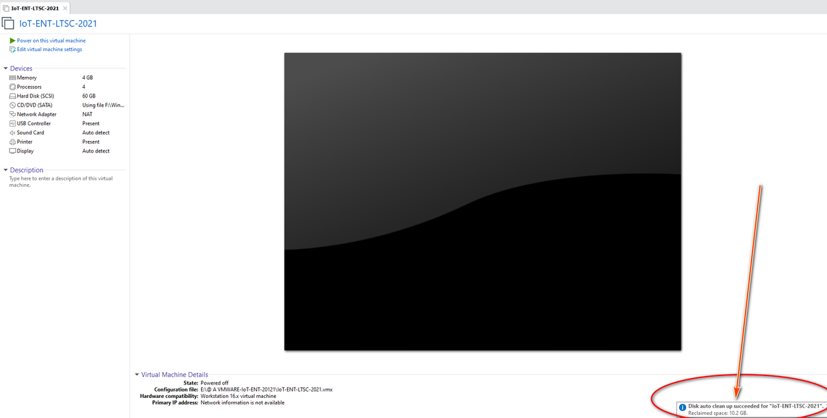Click the NAT network adapter value
This screenshot has height=418, width=827.
[x=87, y=114]
